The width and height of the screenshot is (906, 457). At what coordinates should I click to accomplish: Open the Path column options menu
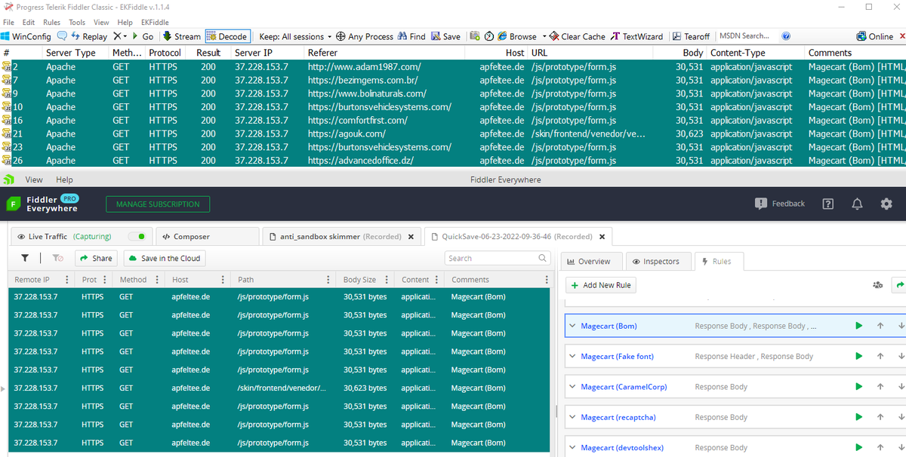[x=328, y=280]
